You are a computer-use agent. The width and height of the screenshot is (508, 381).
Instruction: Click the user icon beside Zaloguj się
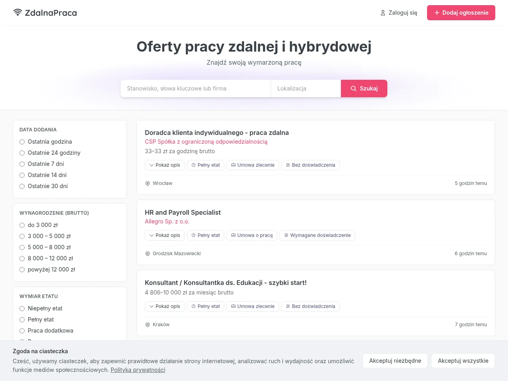(x=383, y=13)
